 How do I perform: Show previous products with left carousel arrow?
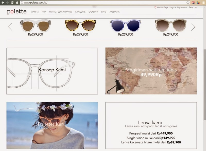tap(10, 27)
